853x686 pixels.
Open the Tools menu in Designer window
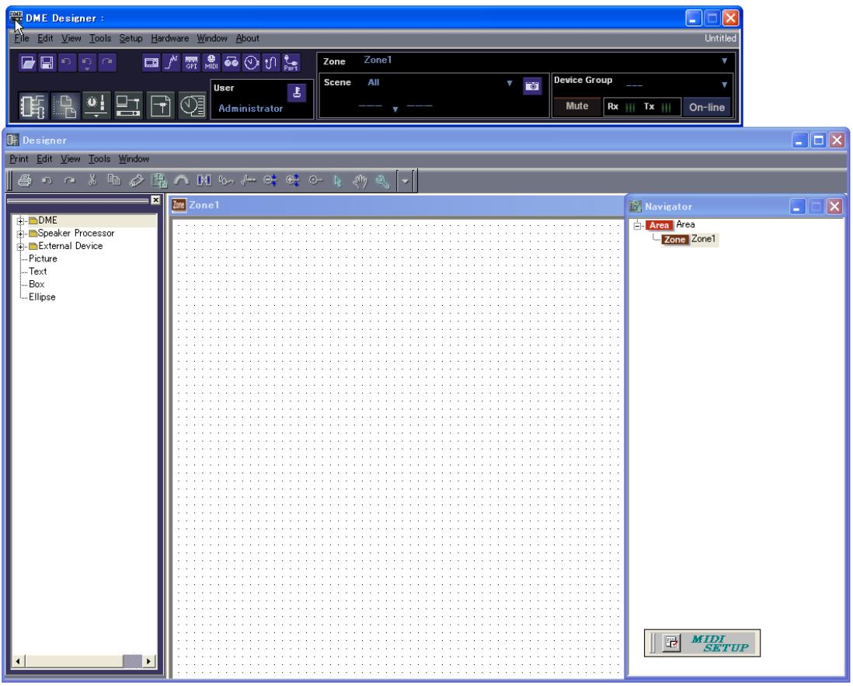point(99,159)
